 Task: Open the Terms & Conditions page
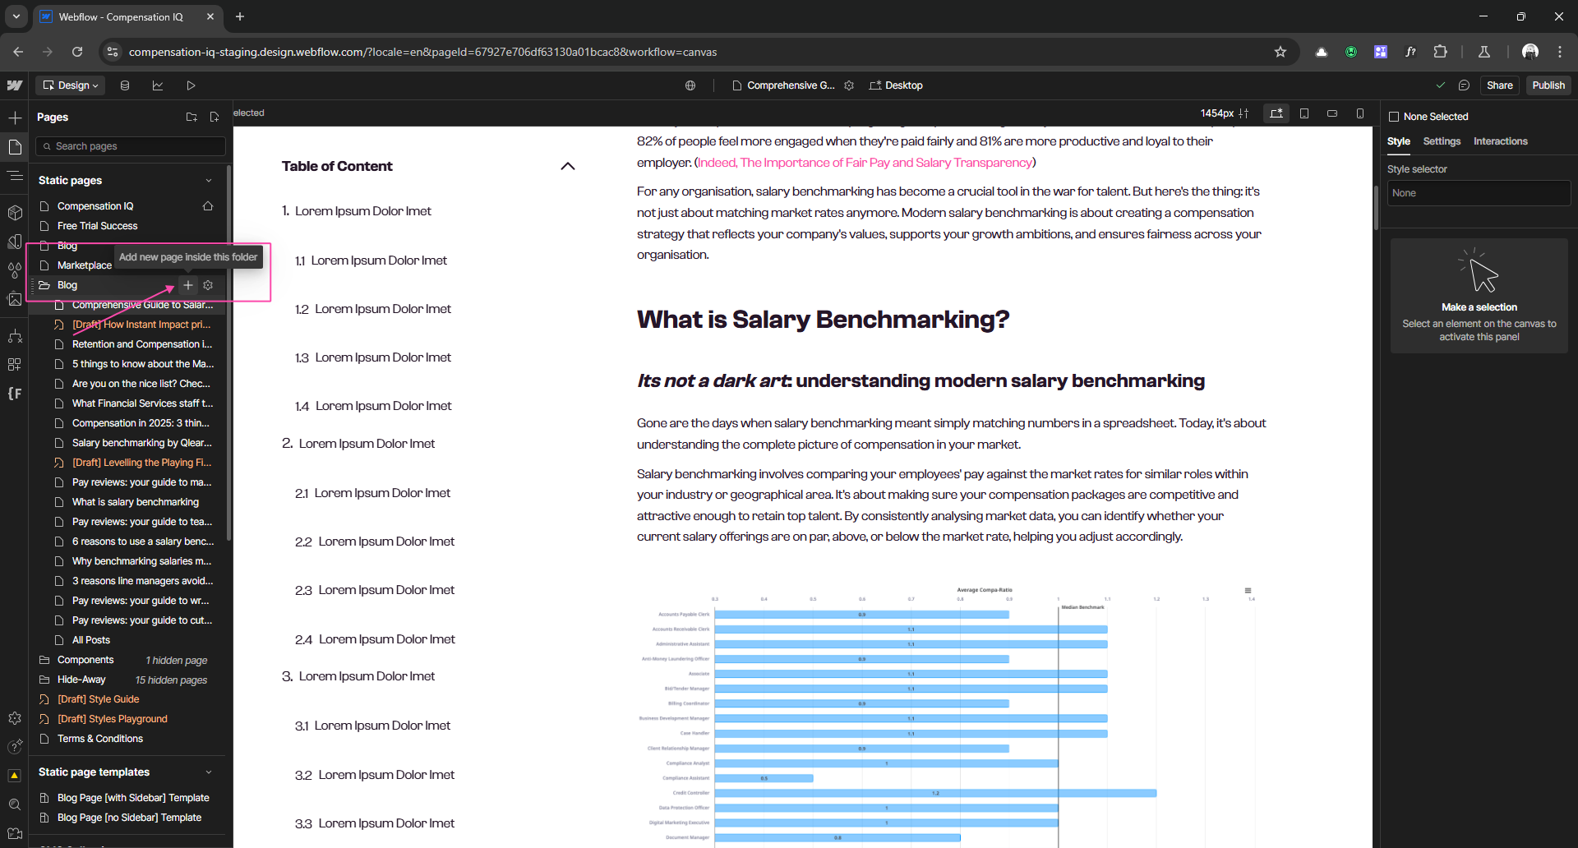point(100,739)
